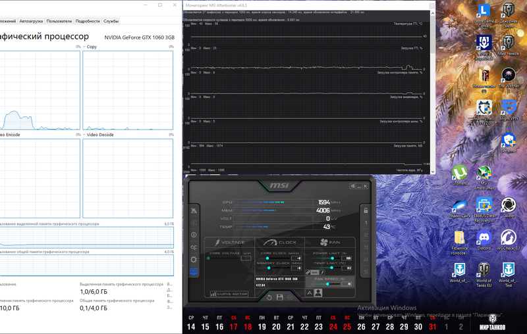Open Яндекс.Диск desktop shortcut
The image size is (527, 334).
point(459,208)
